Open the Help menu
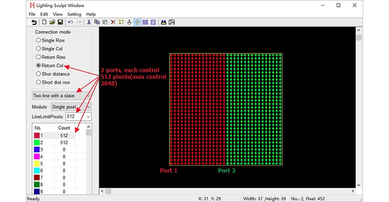The image size is (389, 202). (x=91, y=14)
